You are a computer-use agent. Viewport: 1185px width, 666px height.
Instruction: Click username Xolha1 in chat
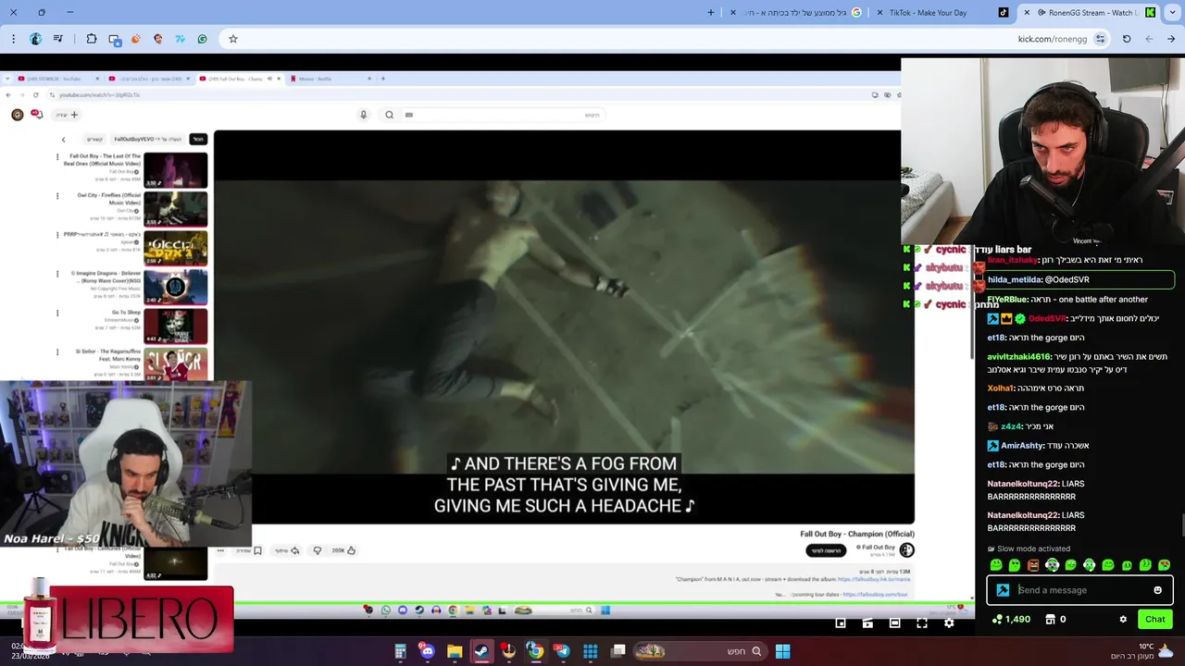pos(1000,388)
